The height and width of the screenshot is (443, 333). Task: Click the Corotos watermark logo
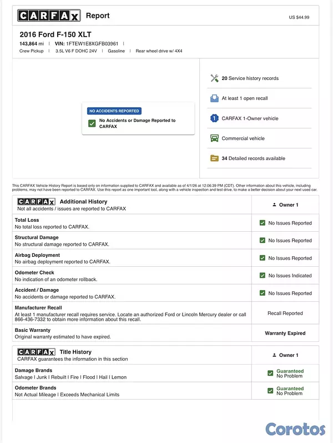click(x=295, y=429)
